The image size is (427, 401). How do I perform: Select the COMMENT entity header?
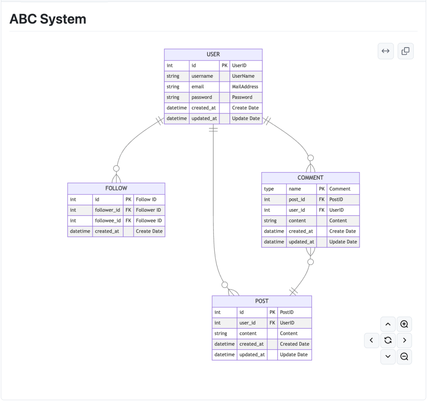click(x=310, y=178)
